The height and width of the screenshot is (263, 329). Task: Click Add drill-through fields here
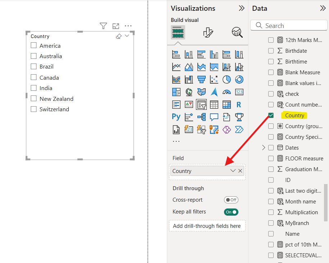pyautogui.click(x=207, y=225)
